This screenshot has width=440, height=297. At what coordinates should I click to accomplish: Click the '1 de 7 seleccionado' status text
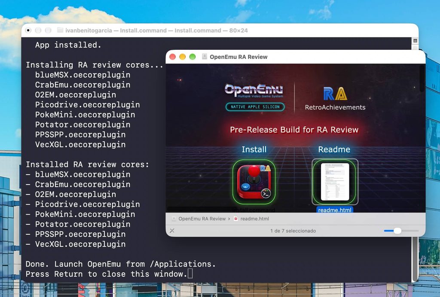pyautogui.click(x=293, y=231)
